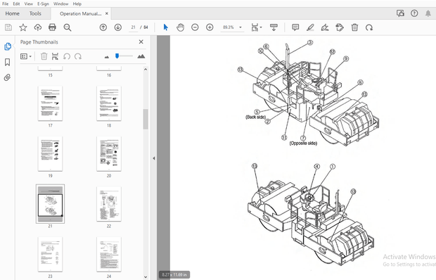Collapse the navigation pane with the divider arrow

pyautogui.click(x=154, y=158)
